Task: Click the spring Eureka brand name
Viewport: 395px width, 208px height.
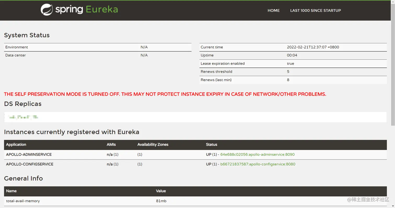Action: [x=86, y=10]
